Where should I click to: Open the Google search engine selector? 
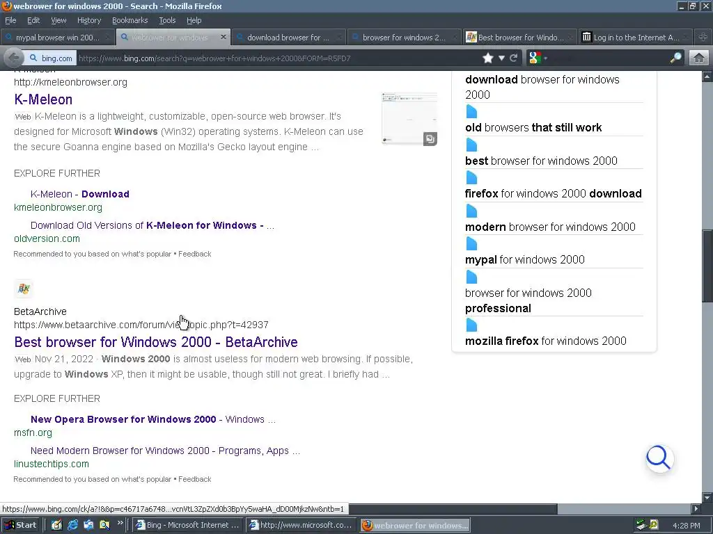(x=538, y=58)
